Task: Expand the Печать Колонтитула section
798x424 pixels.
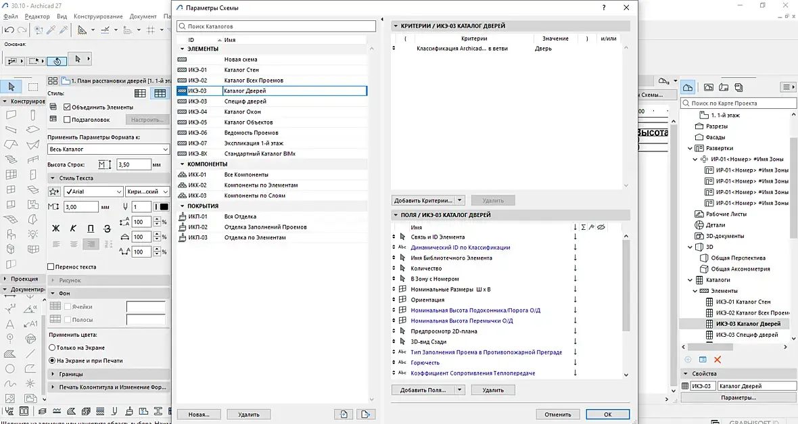Action: 53,387
